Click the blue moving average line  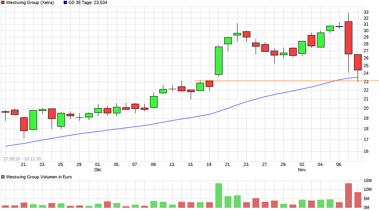click(x=181, y=119)
